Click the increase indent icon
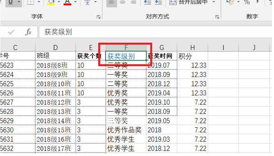 (x=159, y=2)
